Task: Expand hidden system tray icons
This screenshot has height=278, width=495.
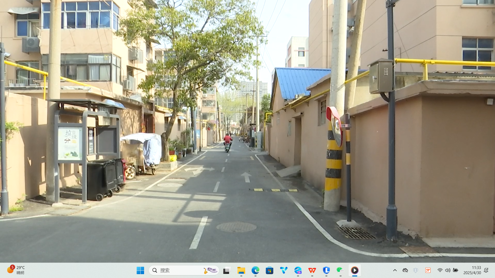Action: pos(395,270)
